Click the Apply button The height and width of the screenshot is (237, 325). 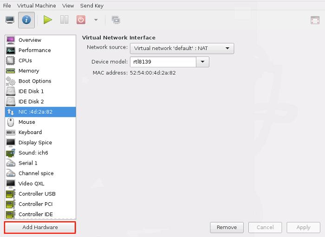(x=304, y=227)
